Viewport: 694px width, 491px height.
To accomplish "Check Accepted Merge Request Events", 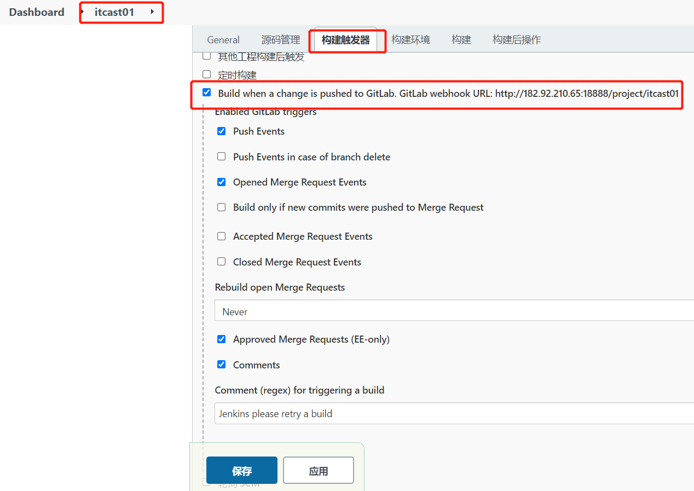I will [222, 236].
